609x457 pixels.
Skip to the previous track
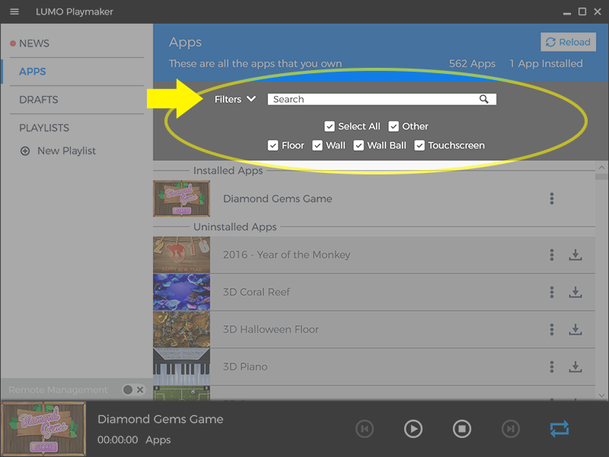pyautogui.click(x=365, y=429)
